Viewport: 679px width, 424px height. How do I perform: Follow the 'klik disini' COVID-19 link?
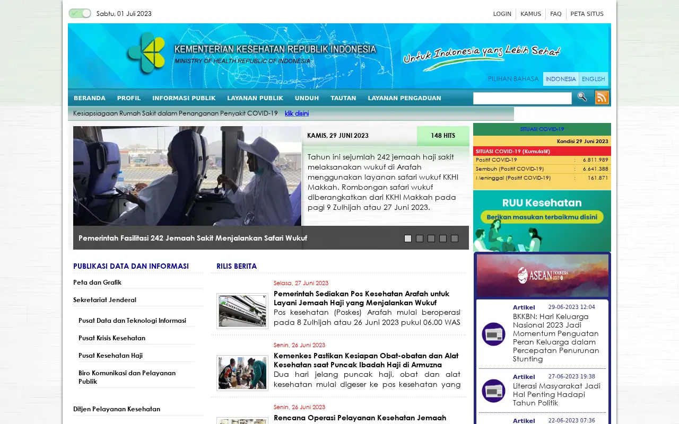[x=297, y=113]
